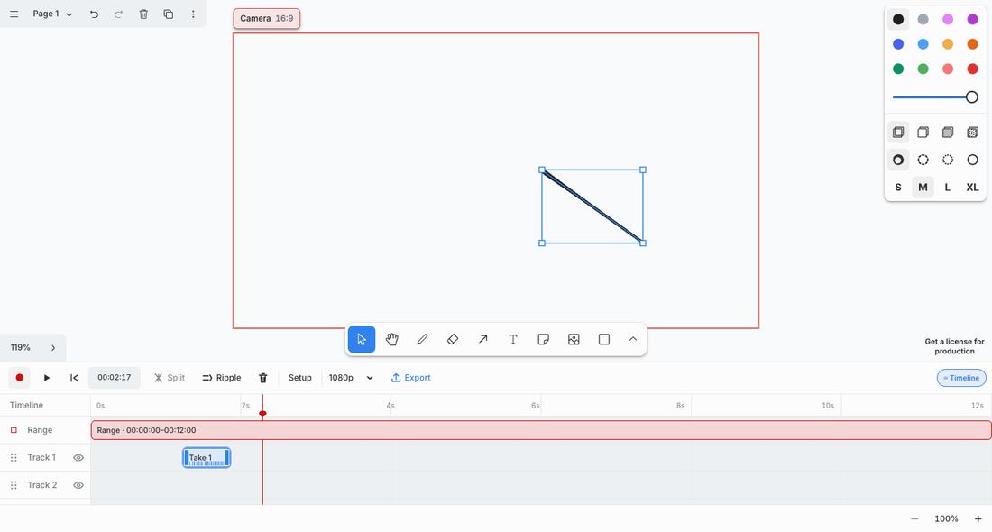The height and width of the screenshot is (532, 992).
Task: Set stroke size to L
Action: [948, 188]
